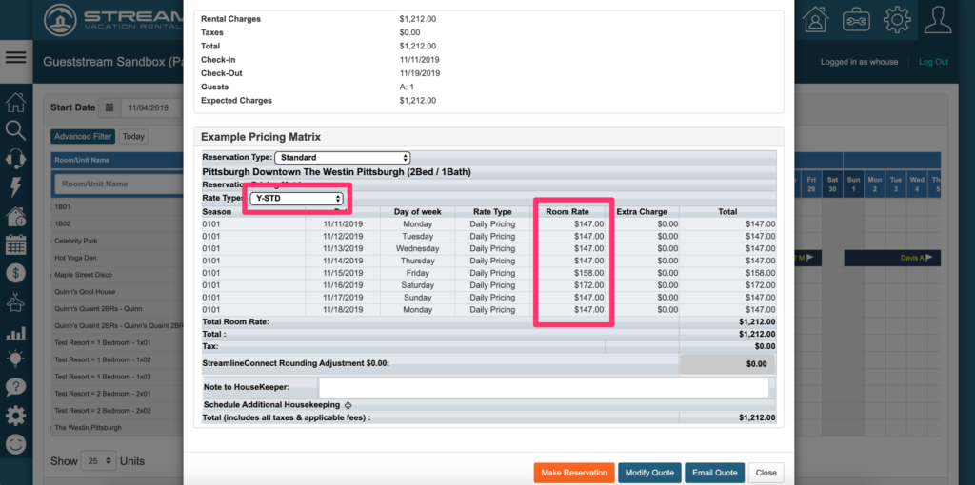Click the Log Out link
Image resolution: width=975 pixels, height=485 pixels.
point(934,62)
